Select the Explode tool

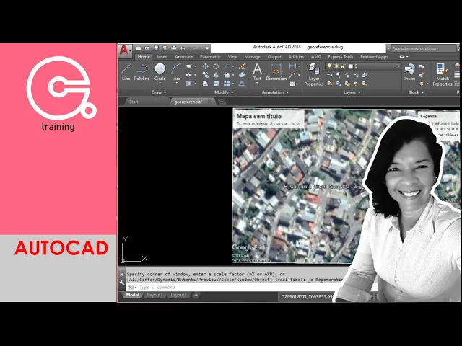tap(242, 75)
